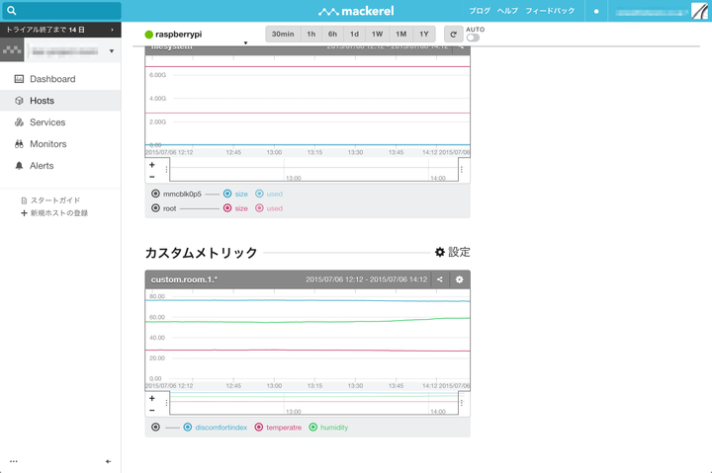Image resolution: width=712 pixels, height=473 pixels.
Task: Click the mackerel logo
Action: click(356, 11)
